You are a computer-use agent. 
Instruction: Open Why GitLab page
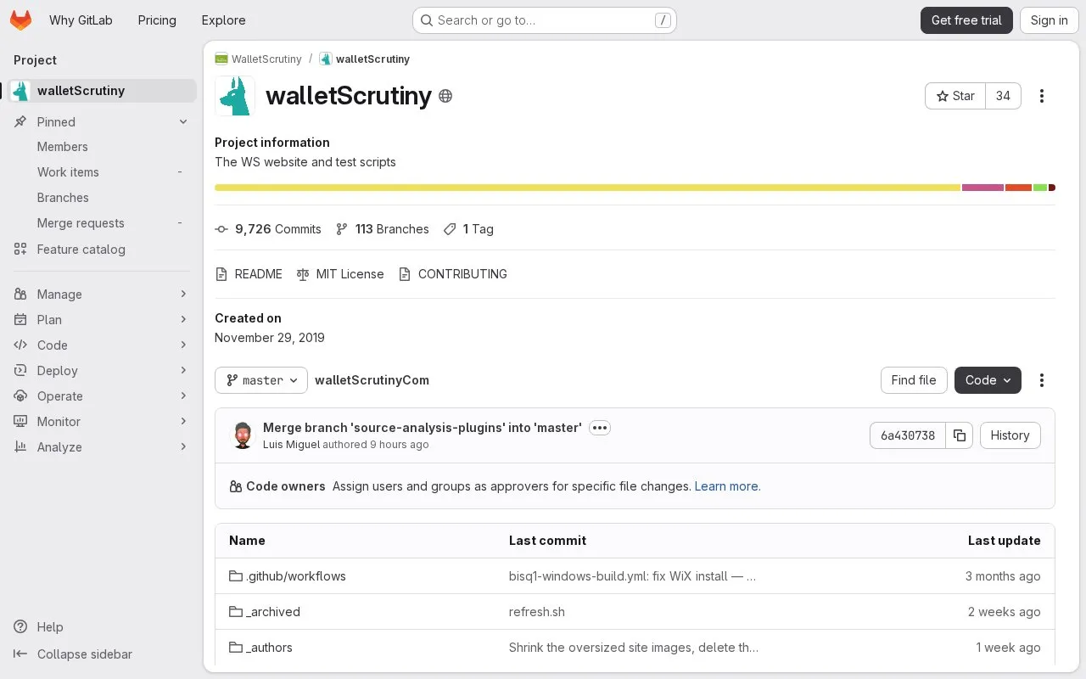tap(81, 20)
